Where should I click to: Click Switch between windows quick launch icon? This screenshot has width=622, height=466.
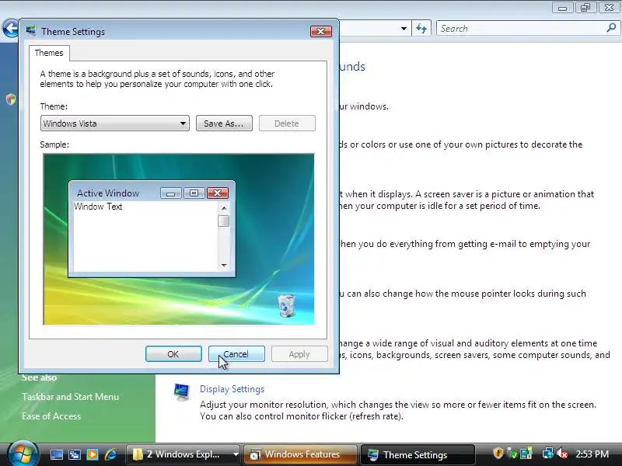click(75, 454)
